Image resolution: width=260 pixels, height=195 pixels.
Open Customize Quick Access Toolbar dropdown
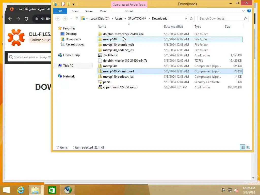[73, 4]
